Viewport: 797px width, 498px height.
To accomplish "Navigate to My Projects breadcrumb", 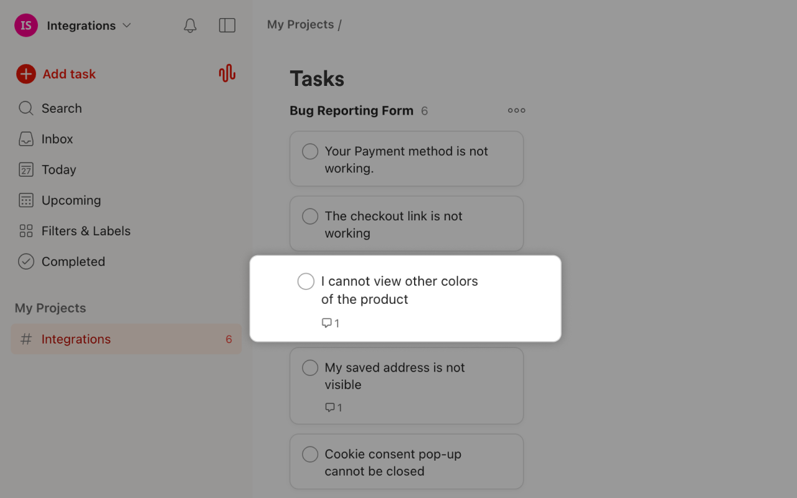I will 300,24.
